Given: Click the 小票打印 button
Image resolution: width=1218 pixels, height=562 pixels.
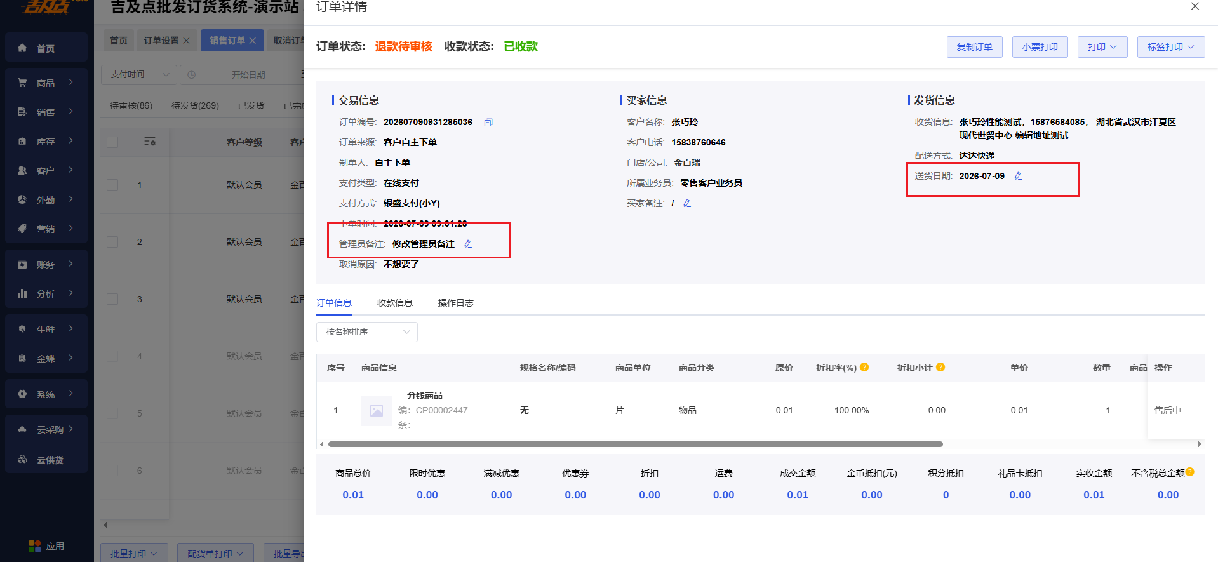Looking at the screenshot, I should coord(1040,47).
